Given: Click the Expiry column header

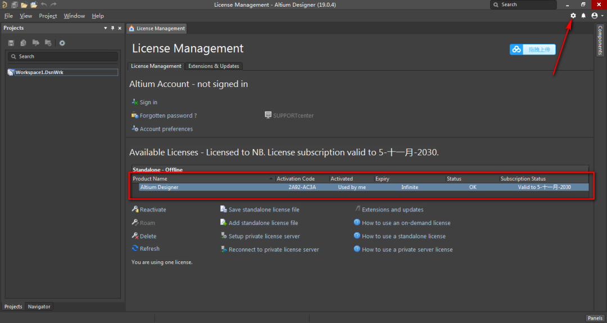Looking at the screenshot, I should 410,179.
